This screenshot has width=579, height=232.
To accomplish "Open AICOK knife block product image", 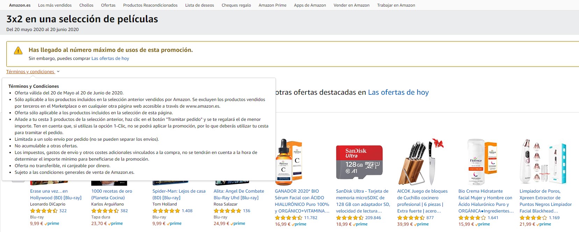I will click(x=421, y=162).
